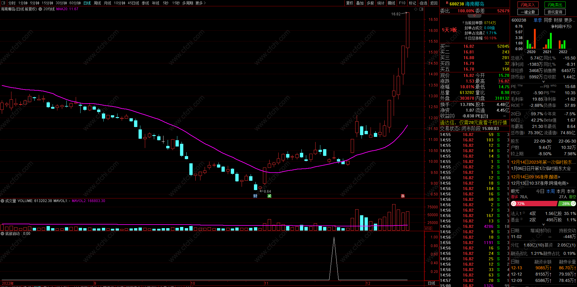
Task: Switch to 分时 intraday view
Action: click(12, 3)
